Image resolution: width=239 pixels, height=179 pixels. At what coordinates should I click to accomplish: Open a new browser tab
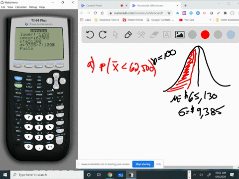tap(185, 5)
